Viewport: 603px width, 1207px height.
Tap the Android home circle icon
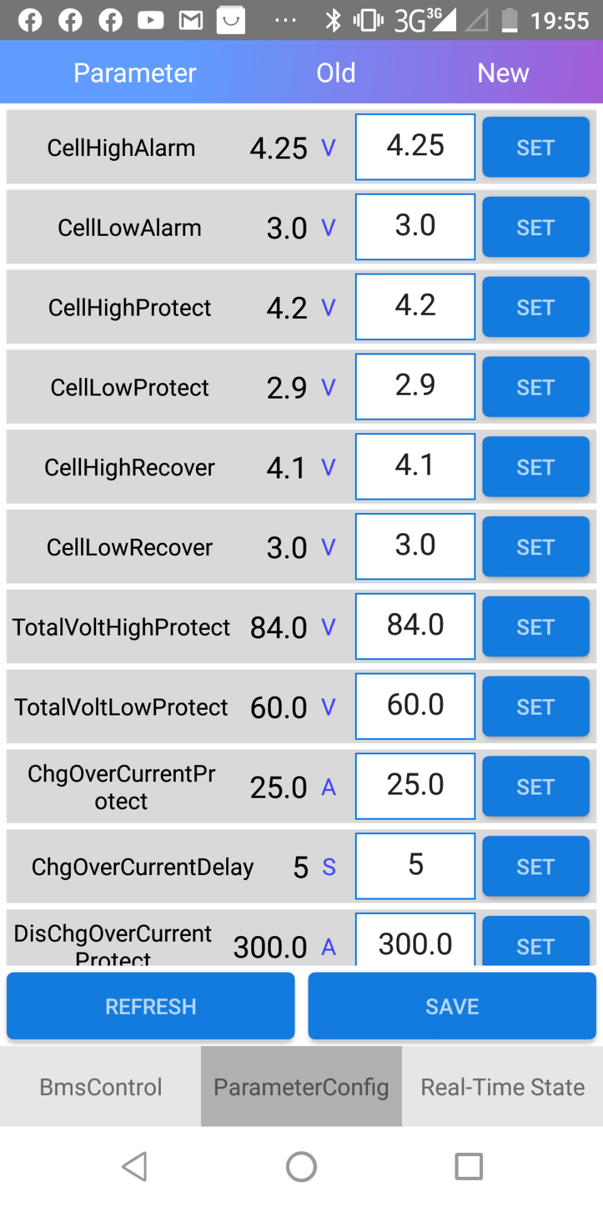tap(301, 1167)
